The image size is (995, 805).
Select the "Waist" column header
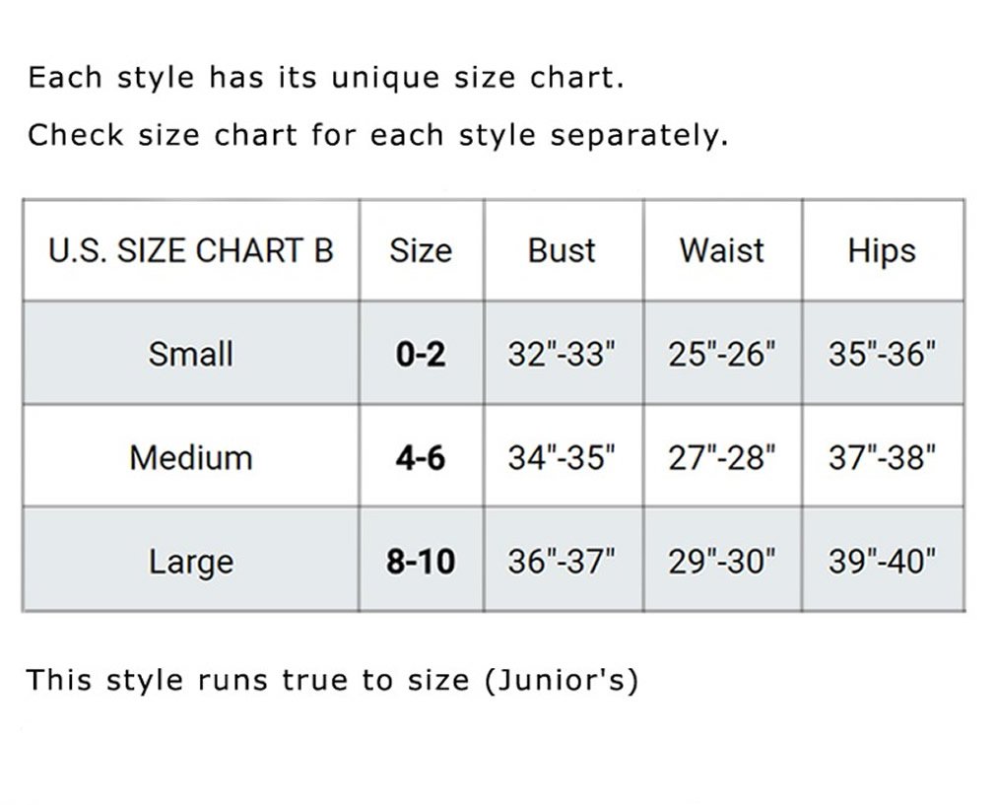click(722, 250)
